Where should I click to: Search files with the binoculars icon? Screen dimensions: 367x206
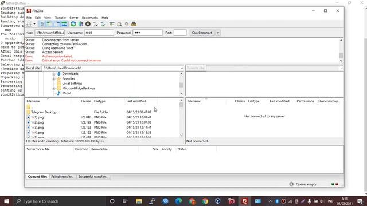coord(134,24)
